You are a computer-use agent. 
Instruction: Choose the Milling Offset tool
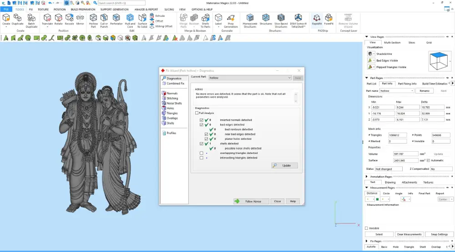tap(161, 26)
